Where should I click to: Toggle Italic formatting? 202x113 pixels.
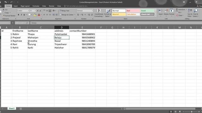[21, 15]
